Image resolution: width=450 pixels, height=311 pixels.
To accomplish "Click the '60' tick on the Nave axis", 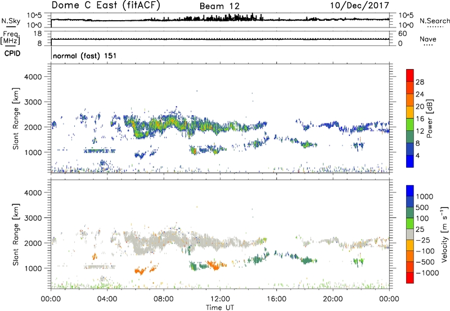I will coord(403,34).
